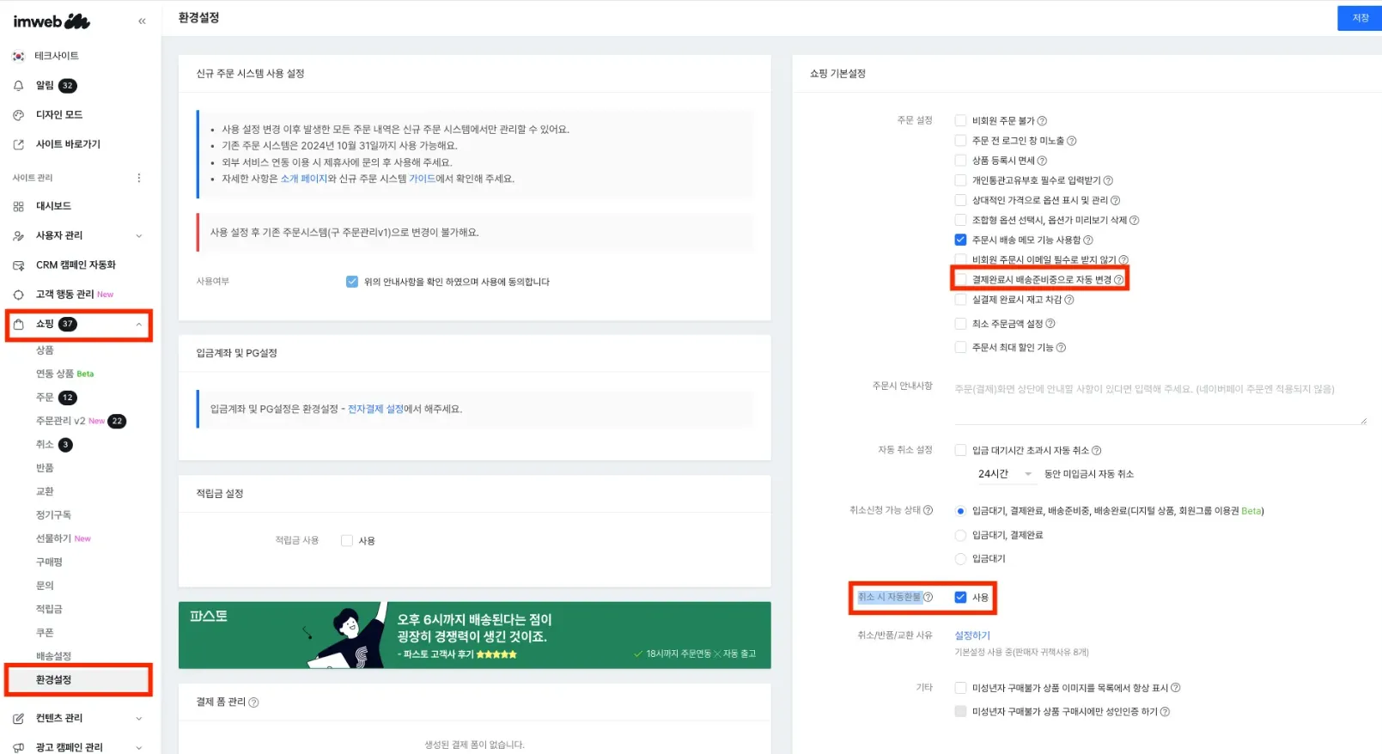
Task: Enable 적립금 사용 checkbox
Action: click(347, 541)
